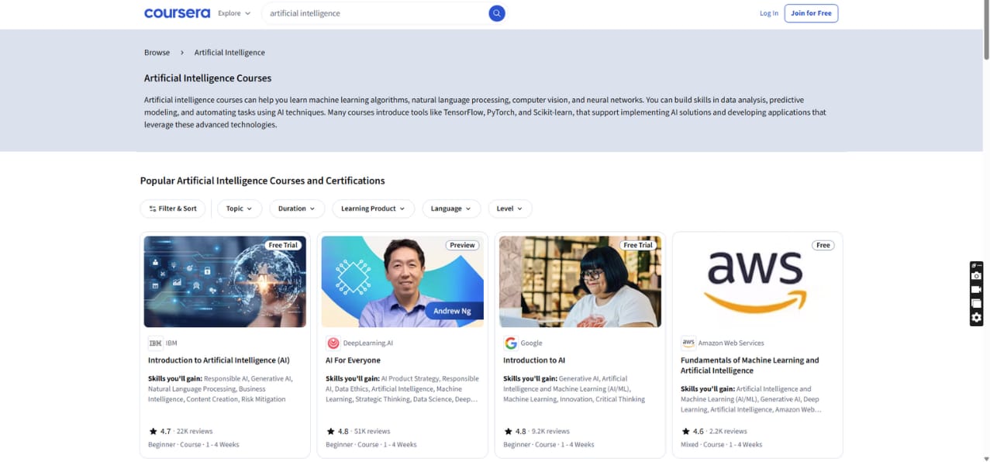Screen dimensions: 990x462
Task: Open Fundamentals of Machine Learning course title
Action: 750,365
